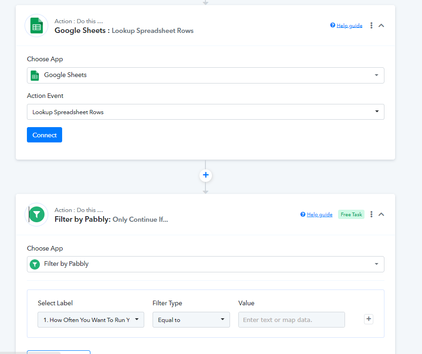This screenshot has width=422, height=354.
Task: Click 'Google Sheets : Lookup Spreadsheet Rows' title
Action: [x=124, y=31]
